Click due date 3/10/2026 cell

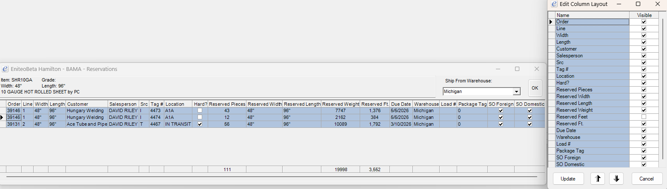[401, 124]
